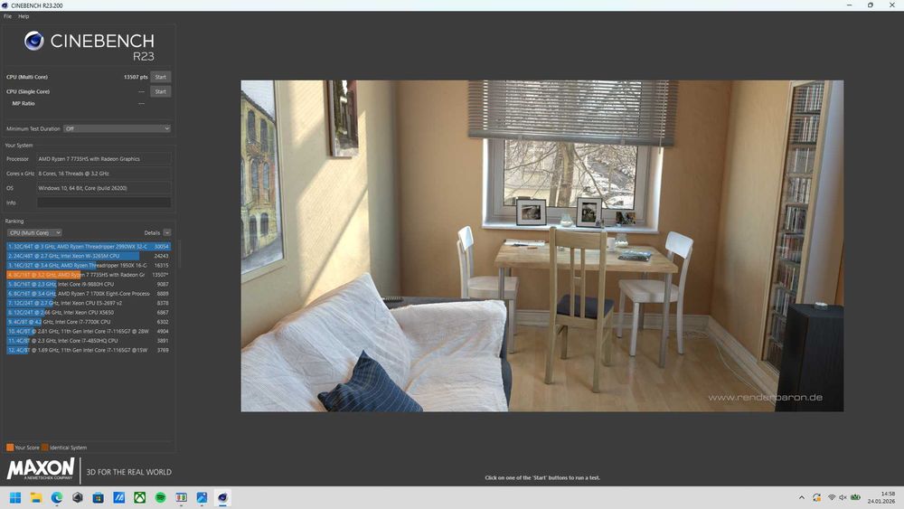Open File Explorer from the taskbar

[x=36, y=497]
